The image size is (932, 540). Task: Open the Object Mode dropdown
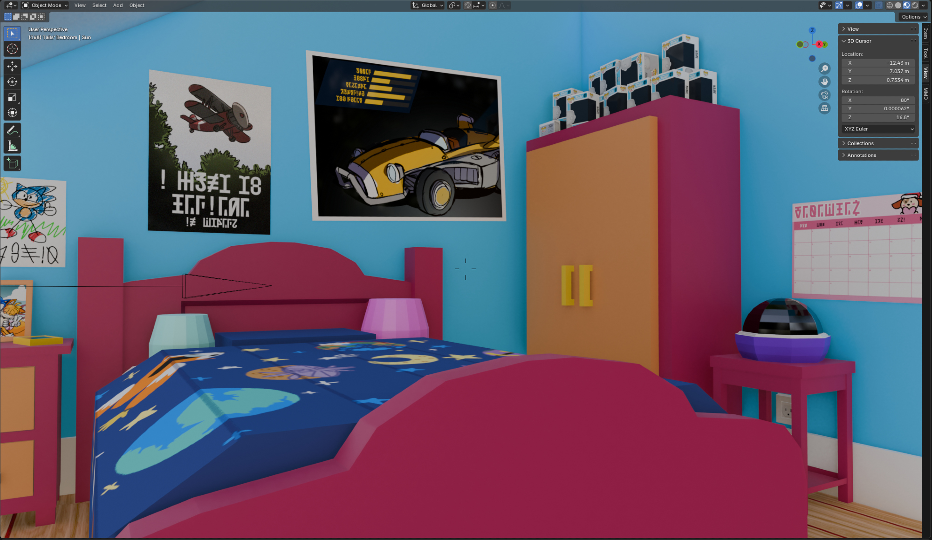click(x=45, y=6)
